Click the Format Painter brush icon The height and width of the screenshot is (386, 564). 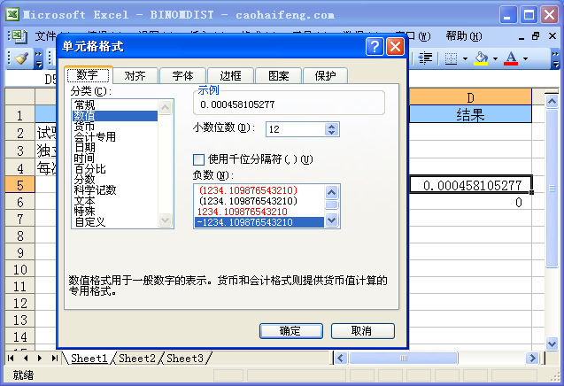pos(21,58)
